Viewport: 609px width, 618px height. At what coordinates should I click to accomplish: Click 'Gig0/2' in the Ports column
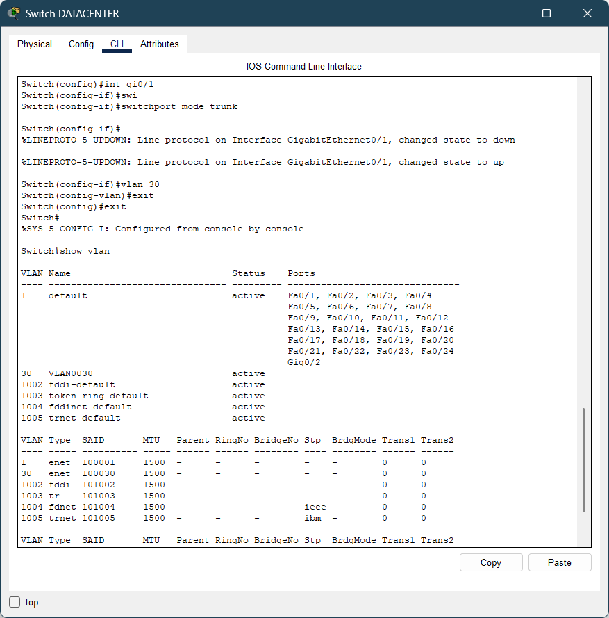(x=304, y=362)
